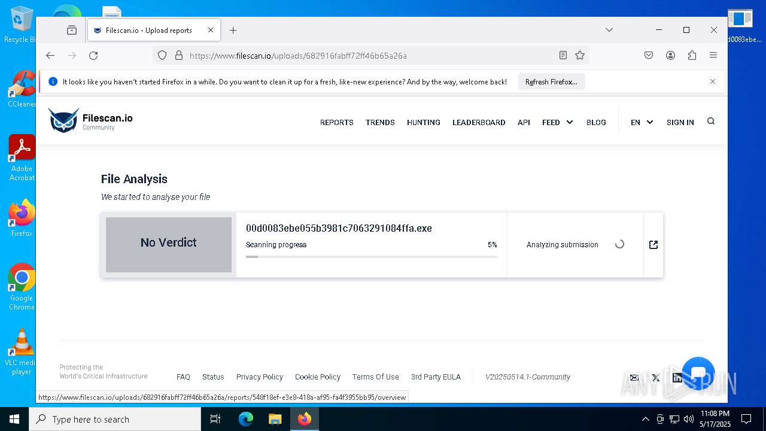Click the taskbar search box
766x431 pixels.
115,419
